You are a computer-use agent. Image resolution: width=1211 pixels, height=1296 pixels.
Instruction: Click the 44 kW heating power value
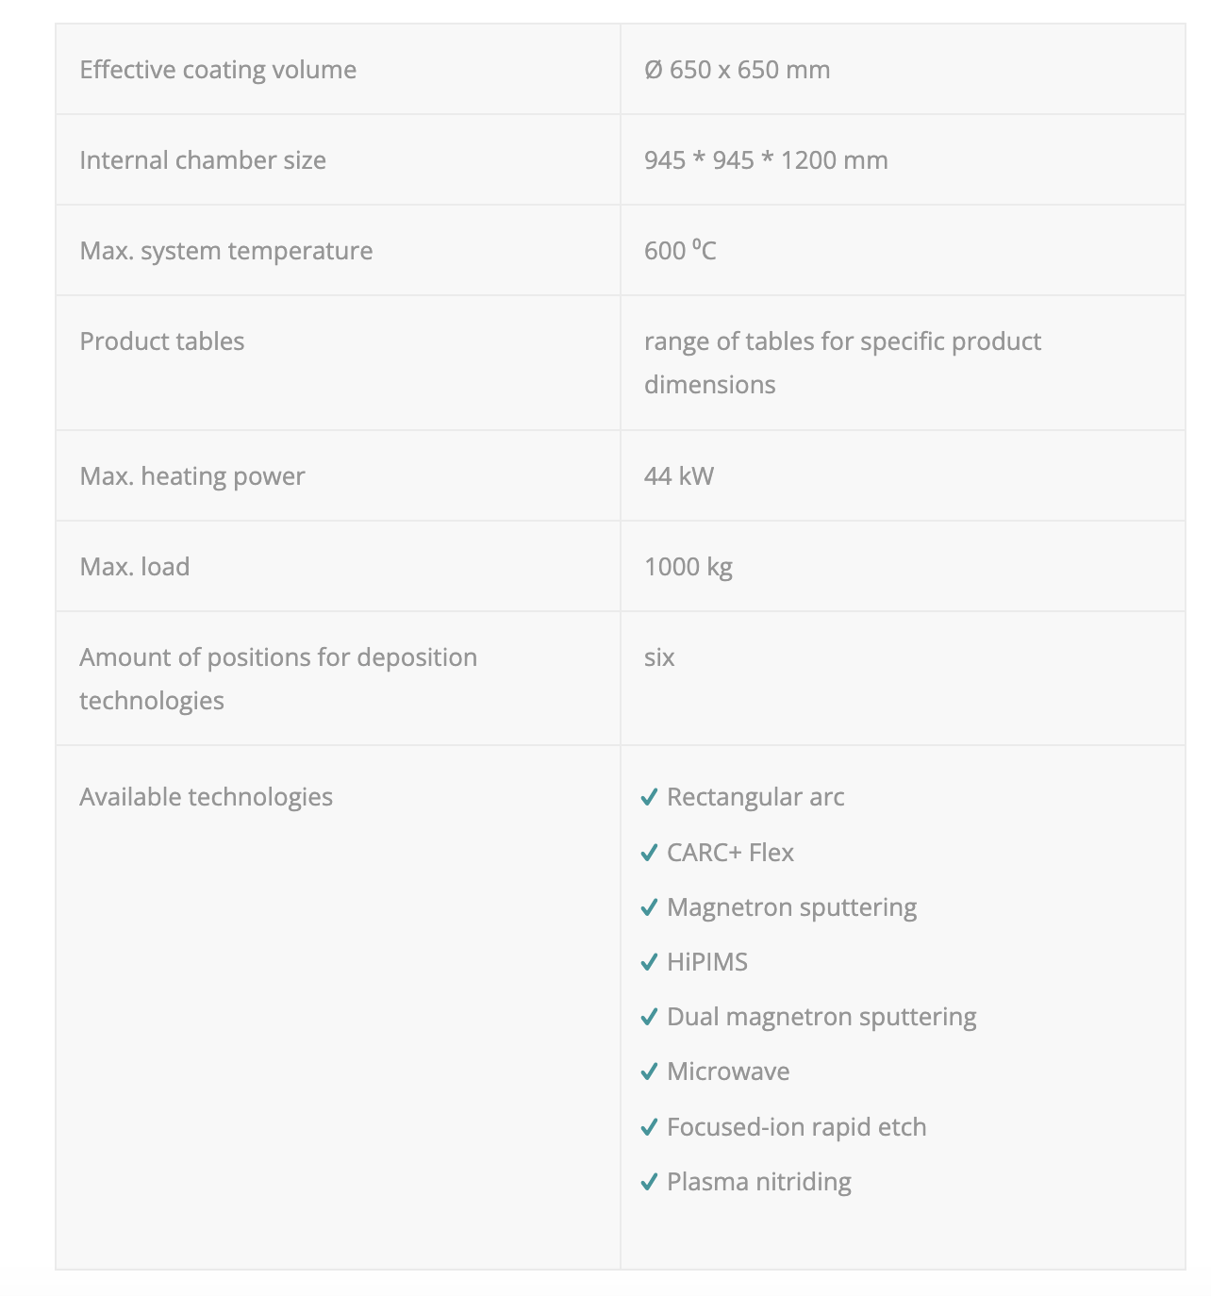click(679, 476)
